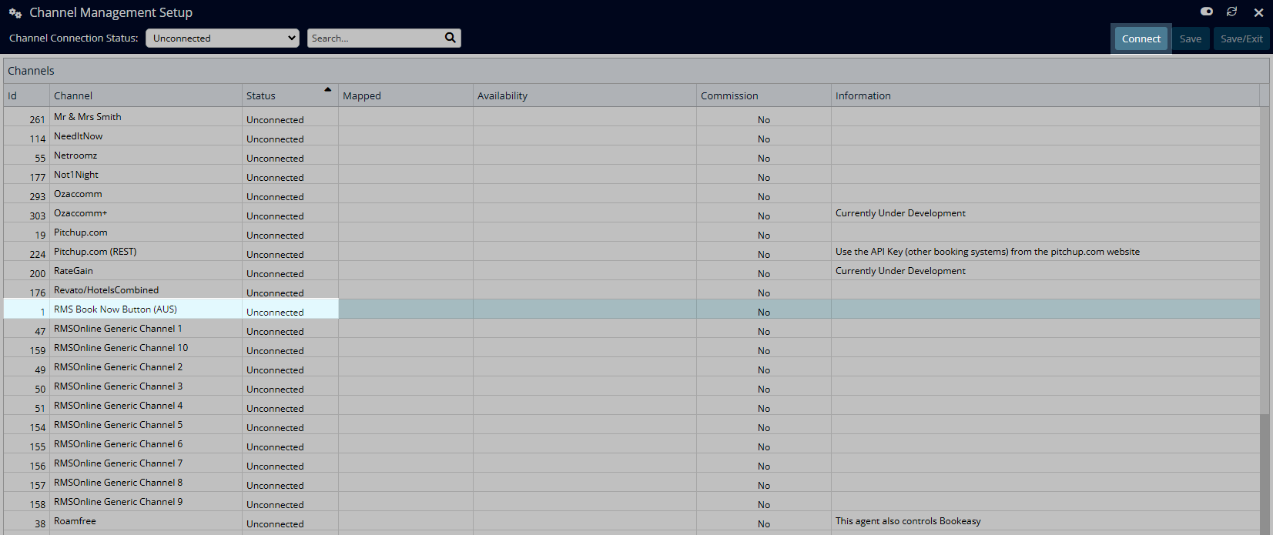Select the Mr & Mrs Smith channel row
The image size is (1273, 535).
[x=631, y=117]
